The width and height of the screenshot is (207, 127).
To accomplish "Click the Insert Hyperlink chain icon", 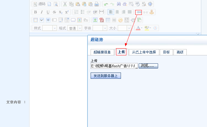I will pyautogui.click(x=139, y=12).
